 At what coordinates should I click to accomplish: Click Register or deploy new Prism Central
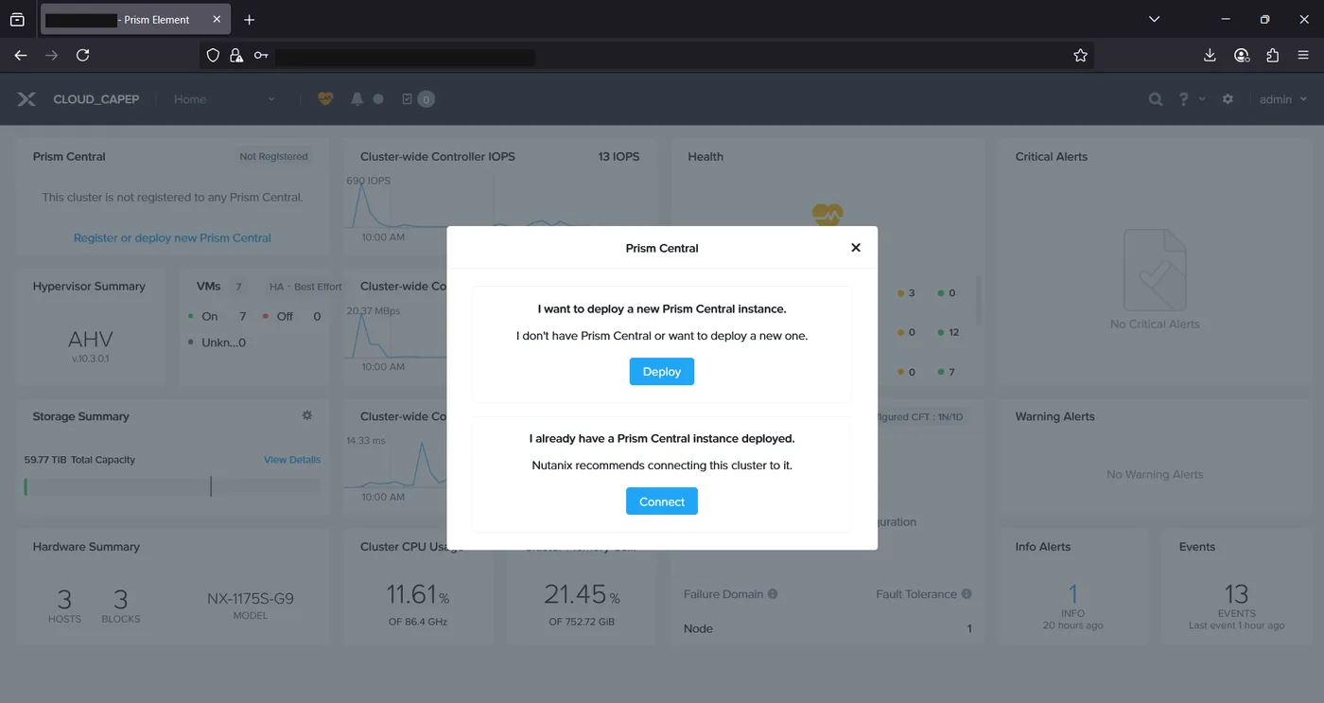[172, 237]
